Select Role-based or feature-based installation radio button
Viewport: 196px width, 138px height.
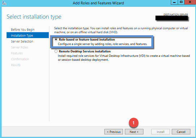[56, 40]
